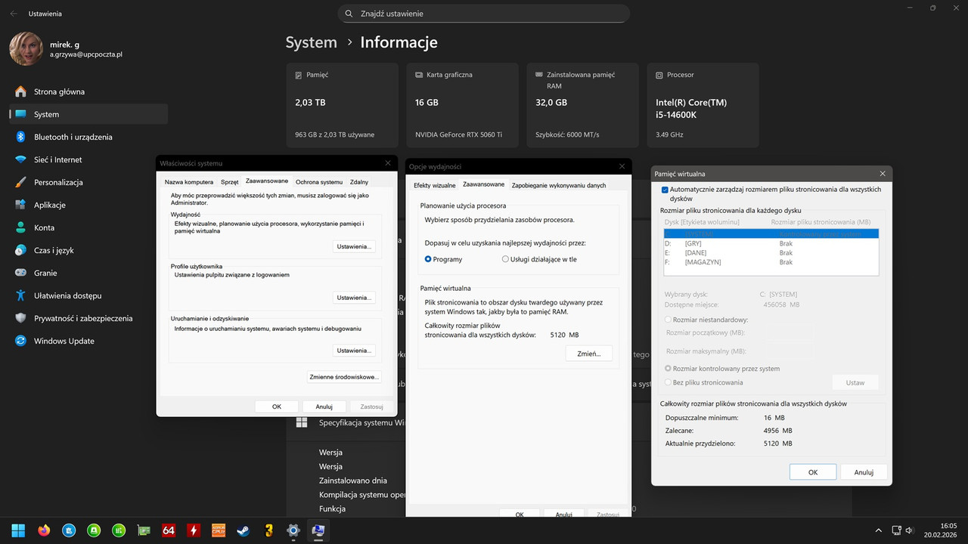The image size is (968, 544).
Task: Open Aplikacje settings page
Action: pyautogui.click(x=88, y=205)
